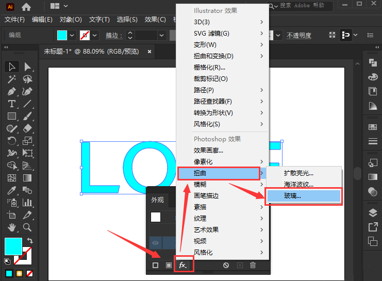
Task: Select the Gradient tool
Action: [27, 178]
